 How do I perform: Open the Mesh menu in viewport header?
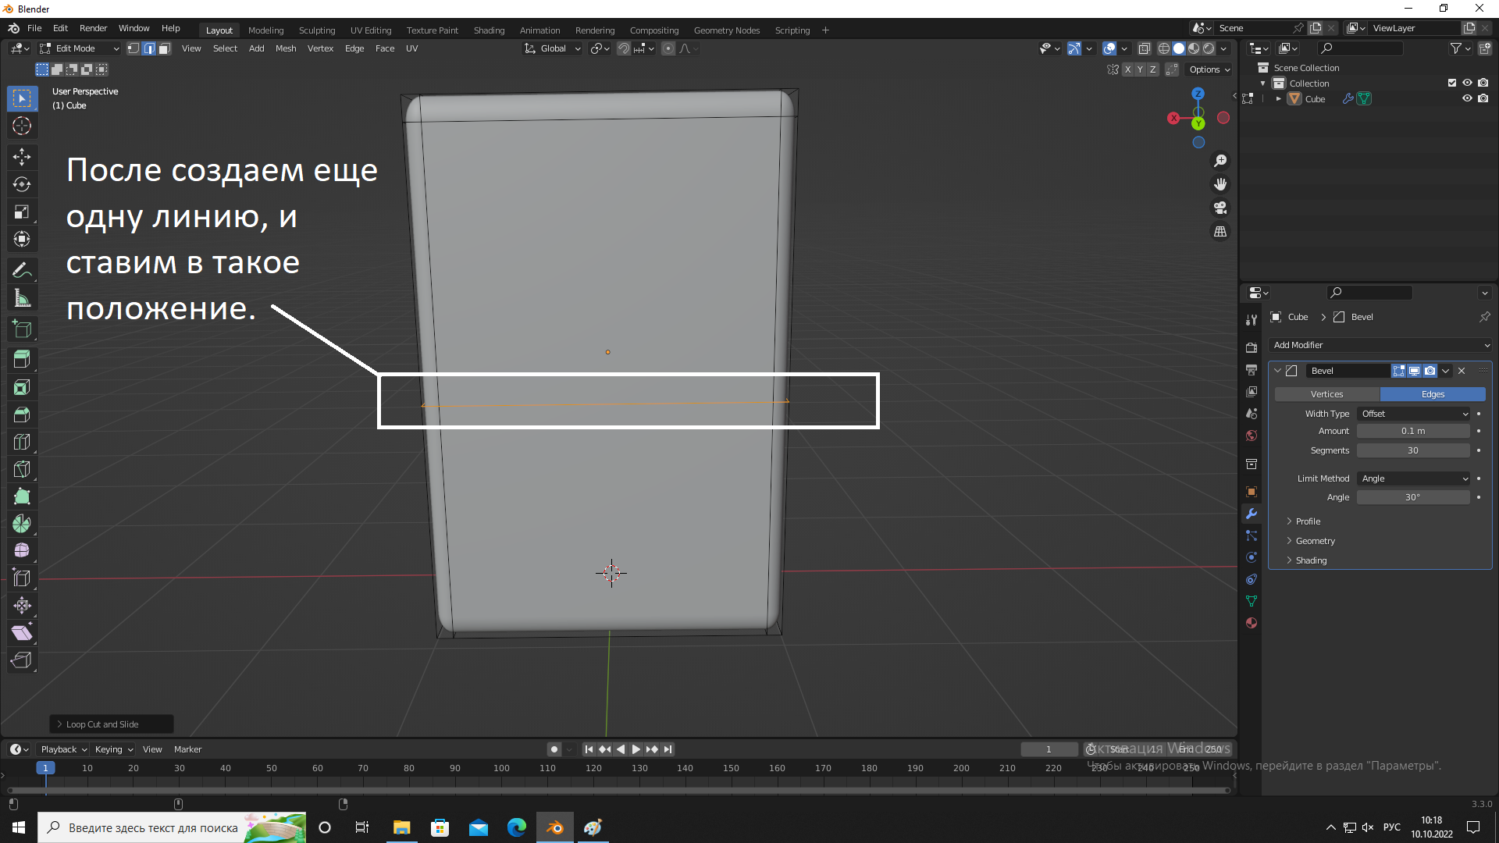pyautogui.click(x=286, y=48)
